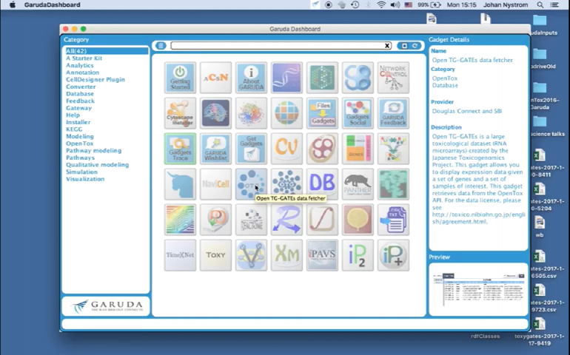Select the Open TG-GATEs data fetcher gadget
Screen dimensions: 570x355
click(x=251, y=184)
